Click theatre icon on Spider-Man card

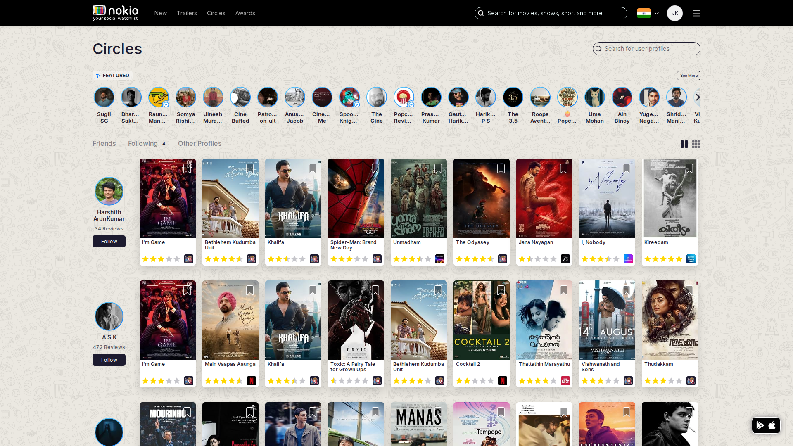pos(377,259)
